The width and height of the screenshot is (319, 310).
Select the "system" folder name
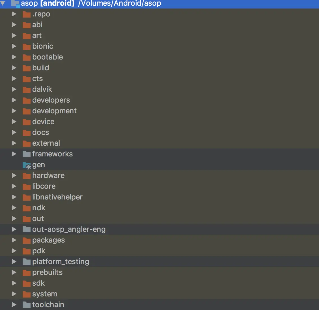click(45, 294)
